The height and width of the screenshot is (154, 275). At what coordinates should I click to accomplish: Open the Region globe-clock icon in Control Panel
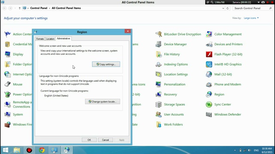pos(209,95)
